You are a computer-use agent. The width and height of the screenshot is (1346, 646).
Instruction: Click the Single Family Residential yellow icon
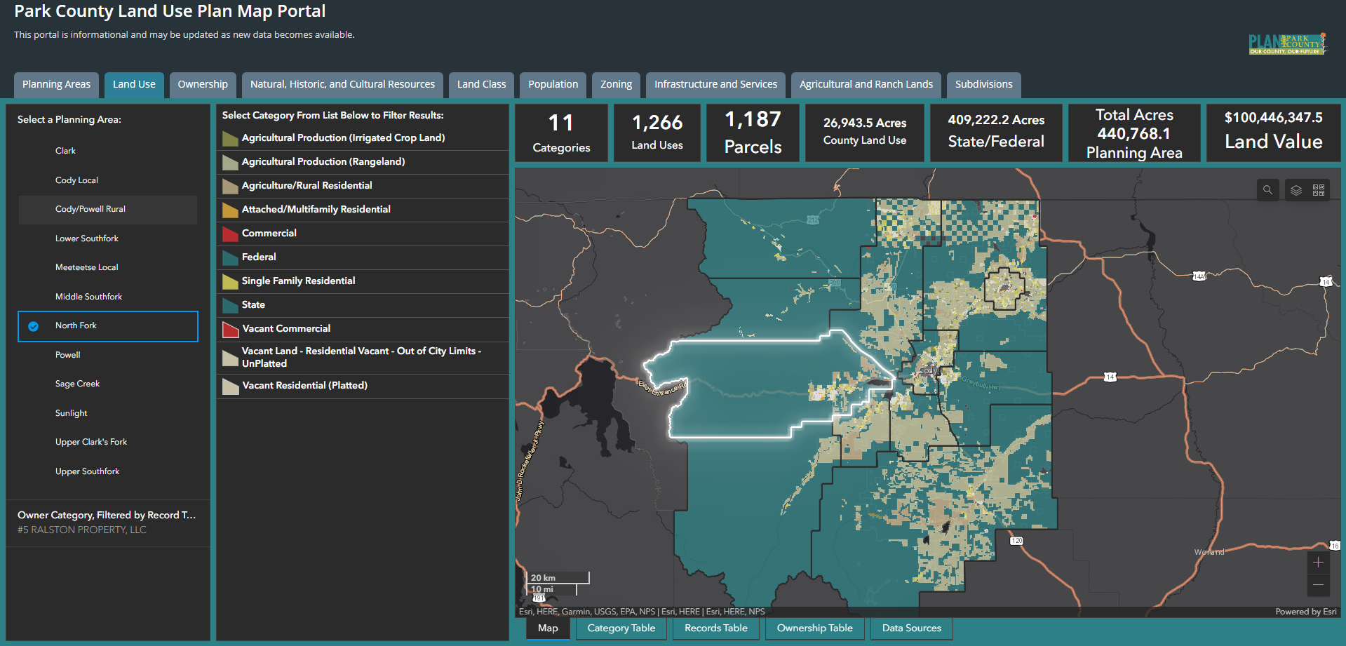230,281
